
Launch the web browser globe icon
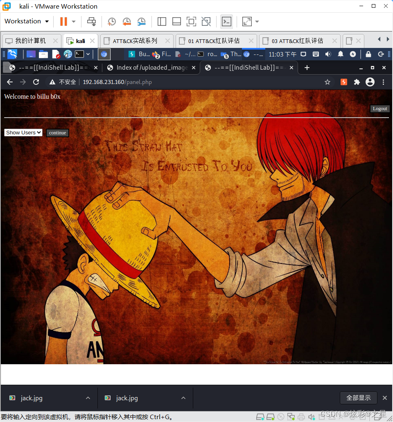pos(68,54)
